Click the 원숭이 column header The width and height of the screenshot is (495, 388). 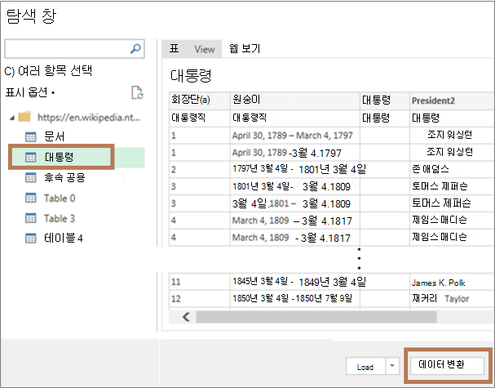(295, 100)
